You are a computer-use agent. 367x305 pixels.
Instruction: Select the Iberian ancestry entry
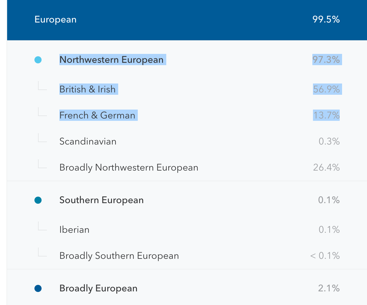[x=75, y=230]
